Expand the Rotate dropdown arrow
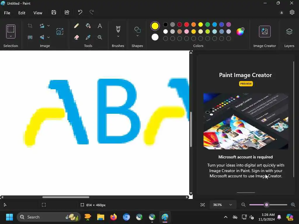The width and height of the screenshot is (299, 224). point(48,26)
